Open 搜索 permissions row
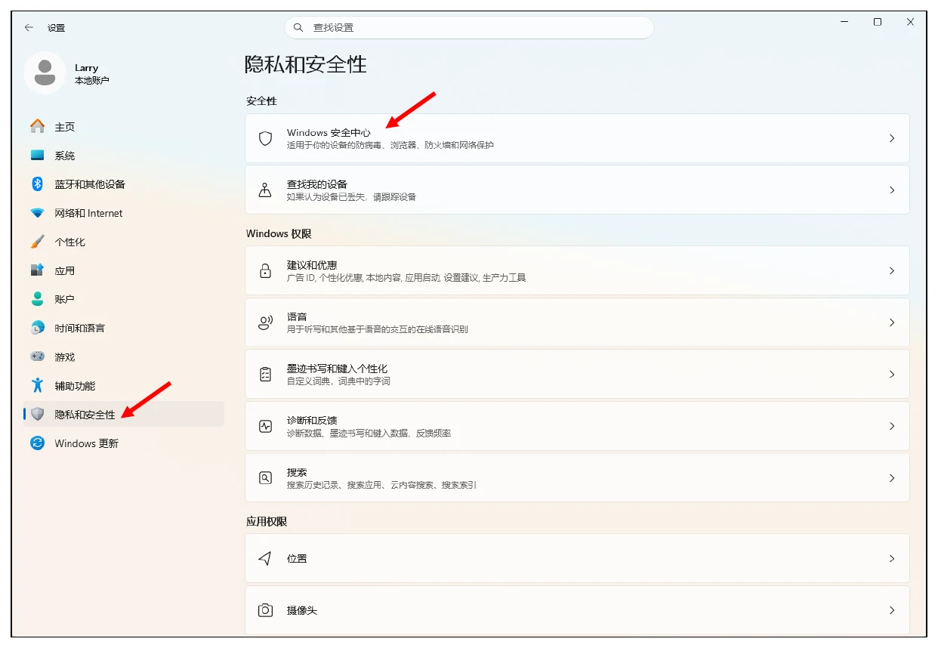Viewport: 938px width, 648px height. (577, 477)
